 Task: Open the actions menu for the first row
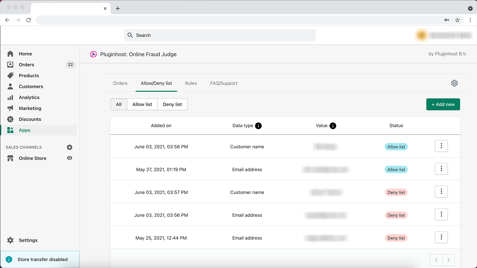coord(441,146)
